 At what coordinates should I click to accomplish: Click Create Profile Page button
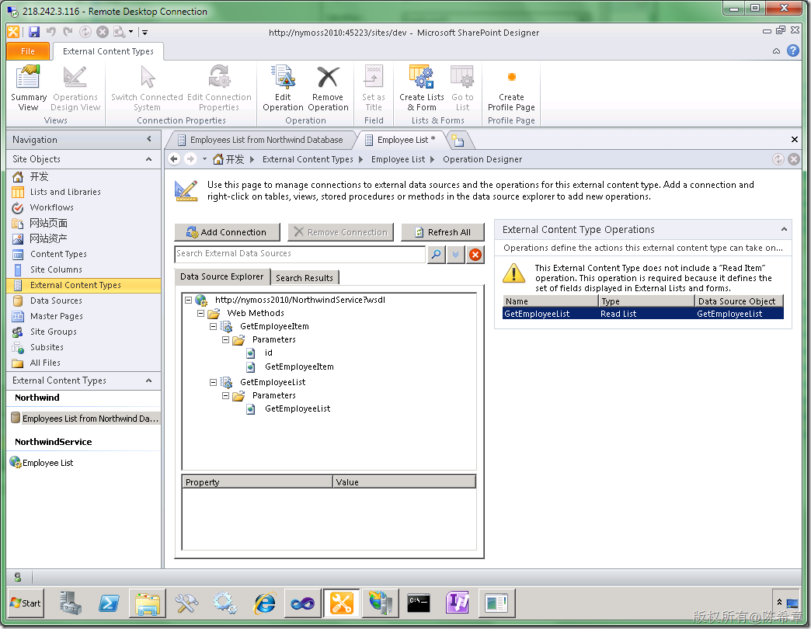pos(511,88)
